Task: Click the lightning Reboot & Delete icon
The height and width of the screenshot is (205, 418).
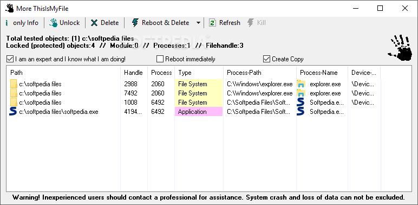Action: [135, 23]
